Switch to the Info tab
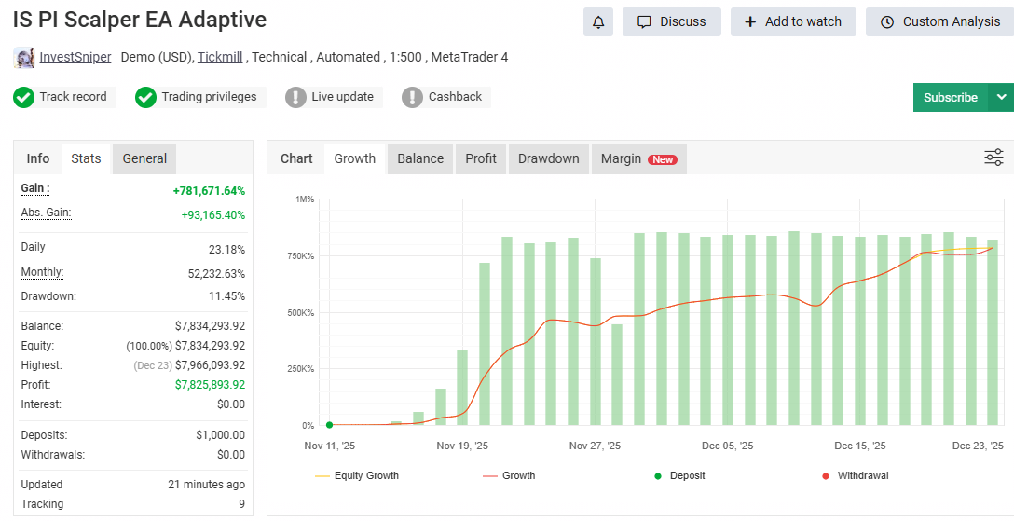The width and height of the screenshot is (1014, 521). click(38, 159)
